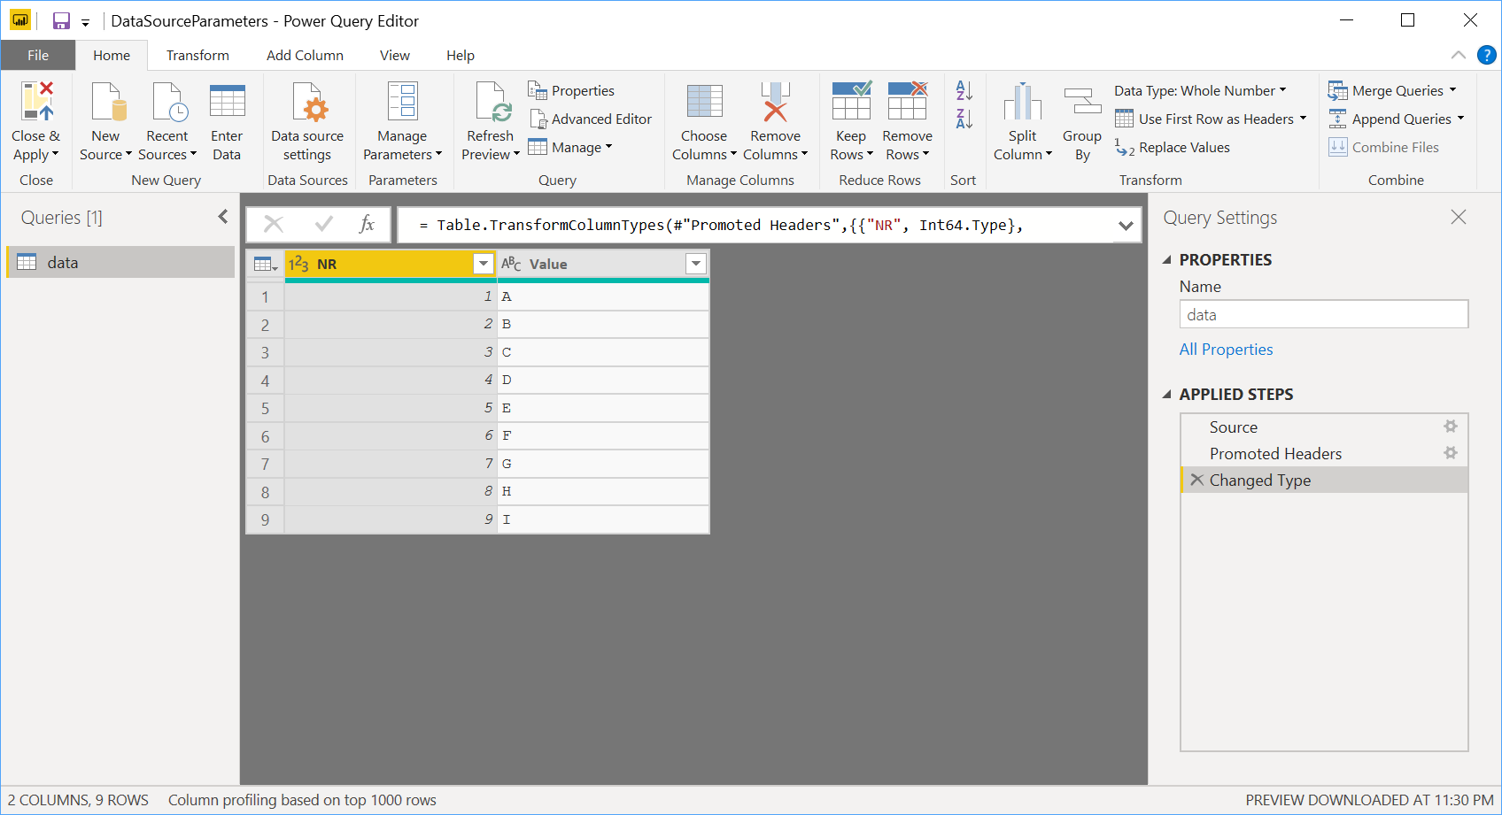This screenshot has height=815, width=1502.
Task: Click the query Name input field
Action: pos(1323,315)
